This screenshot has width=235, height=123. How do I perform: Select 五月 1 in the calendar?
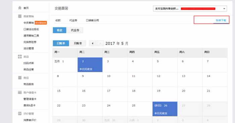(65, 65)
